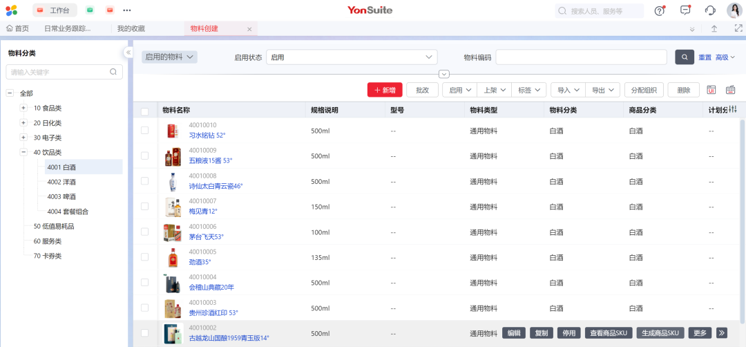Click the product image of 茅台飞天53°
Viewport: 746px width, 347px height.
click(x=172, y=232)
